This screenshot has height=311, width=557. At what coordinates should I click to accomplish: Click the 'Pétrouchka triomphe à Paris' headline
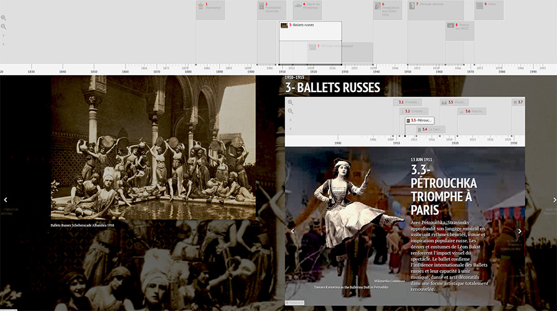[x=444, y=190]
